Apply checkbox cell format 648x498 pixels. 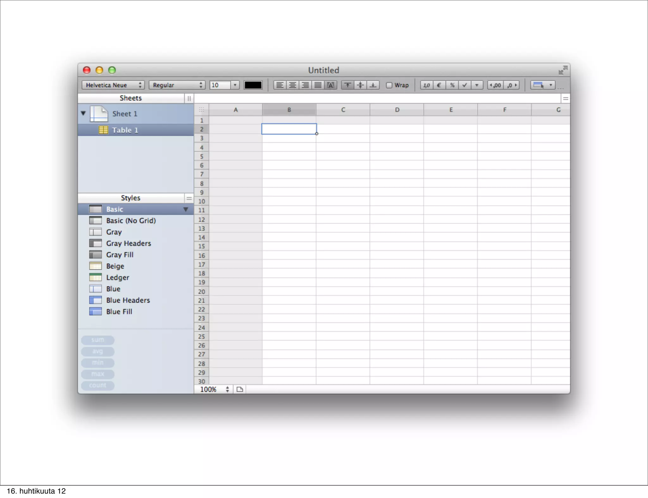(x=464, y=85)
